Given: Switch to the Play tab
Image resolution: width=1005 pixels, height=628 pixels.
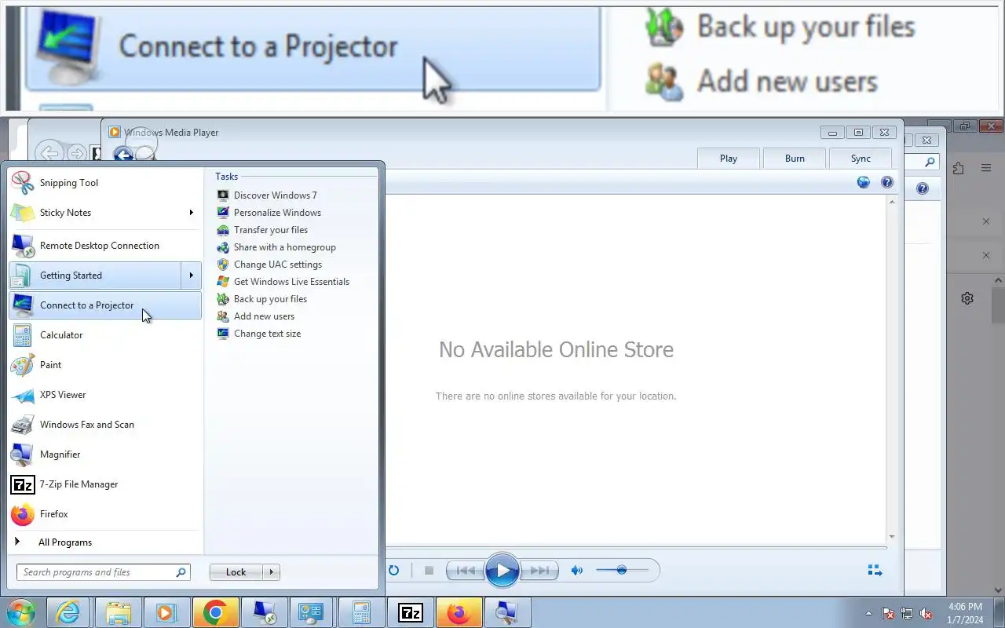Looking at the screenshot, I should point(729,158).
